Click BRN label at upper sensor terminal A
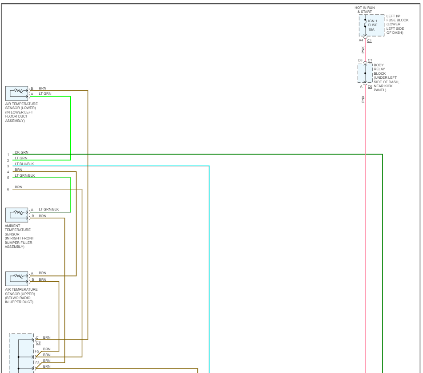Screen dimensions: 423x373 pyautogui.click(x=42, y=273)
